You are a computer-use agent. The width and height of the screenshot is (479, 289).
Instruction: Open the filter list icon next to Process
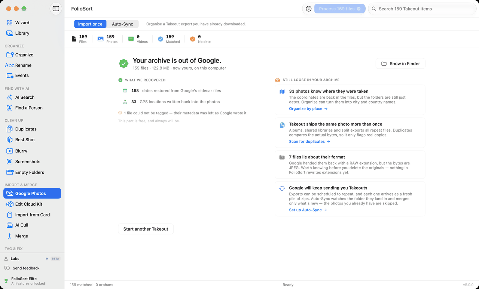click(x=308, y=9)
